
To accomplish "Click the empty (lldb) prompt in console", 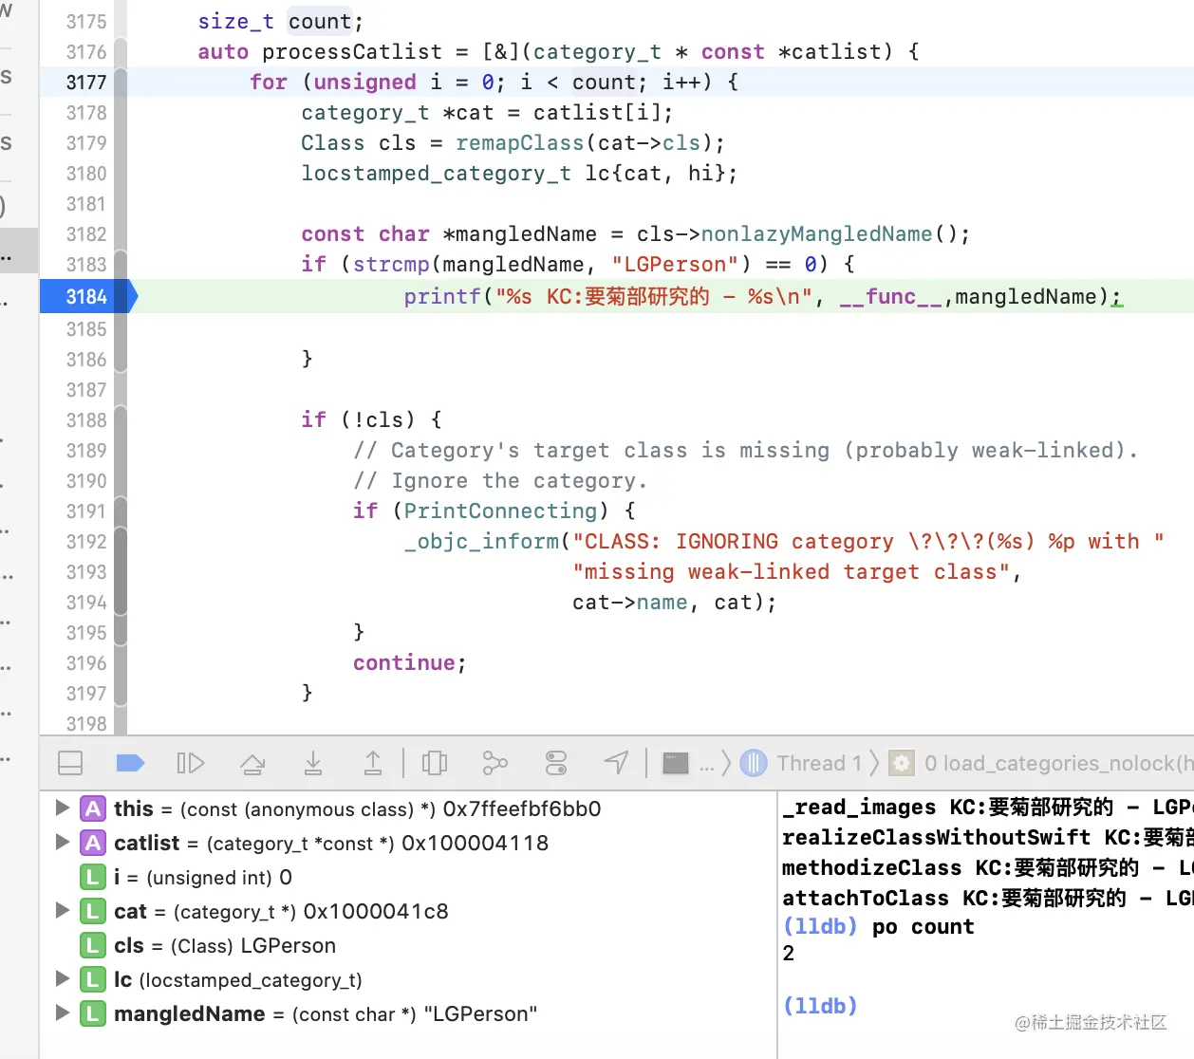I will [x=820, y=1006].
